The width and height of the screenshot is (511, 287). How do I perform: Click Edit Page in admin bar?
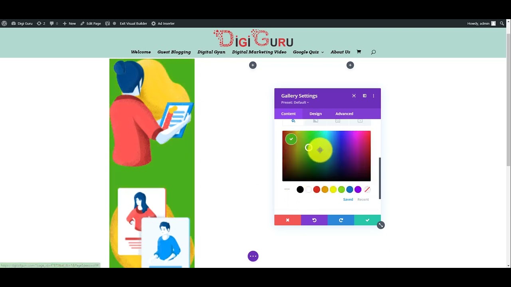coord(91,24)
